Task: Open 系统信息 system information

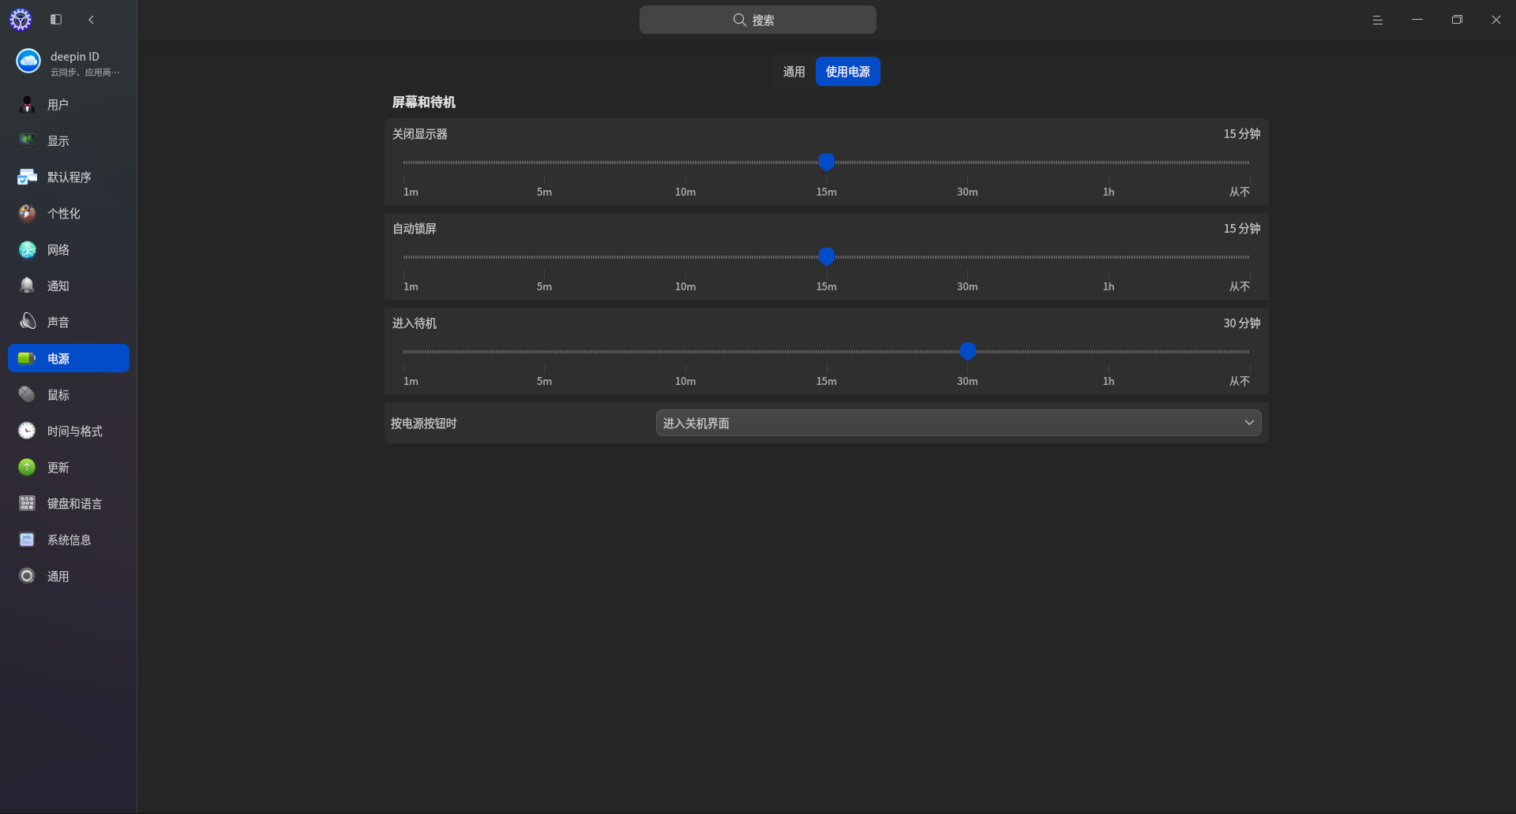Action: 69,540
